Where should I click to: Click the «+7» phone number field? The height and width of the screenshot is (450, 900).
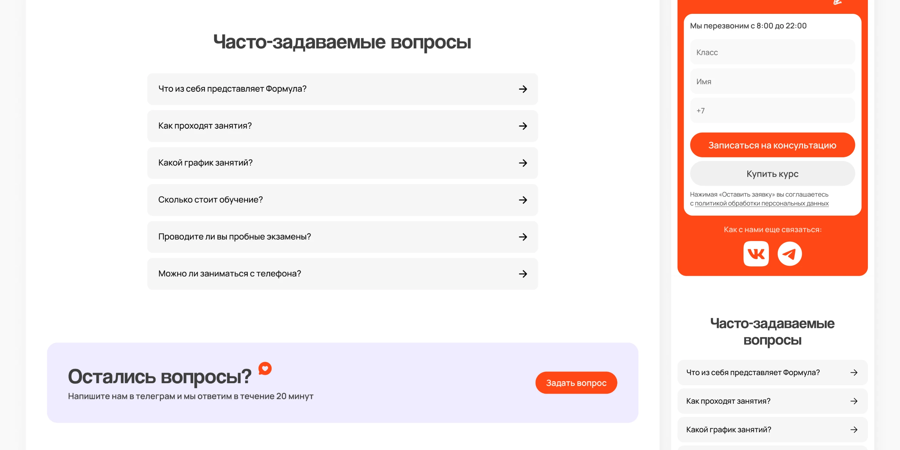[772, 110]
